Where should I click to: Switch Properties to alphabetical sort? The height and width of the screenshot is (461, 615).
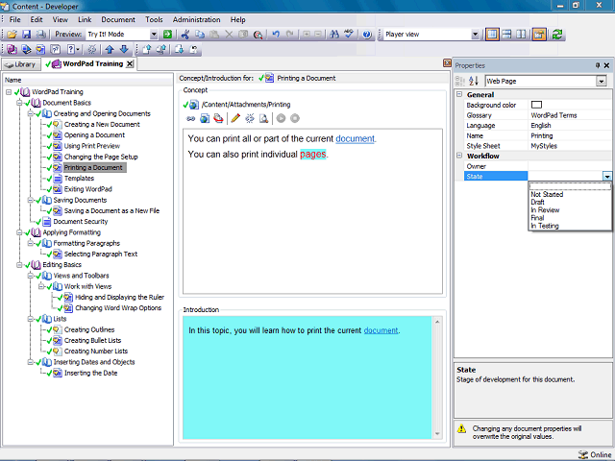click(x=474, y=81)
